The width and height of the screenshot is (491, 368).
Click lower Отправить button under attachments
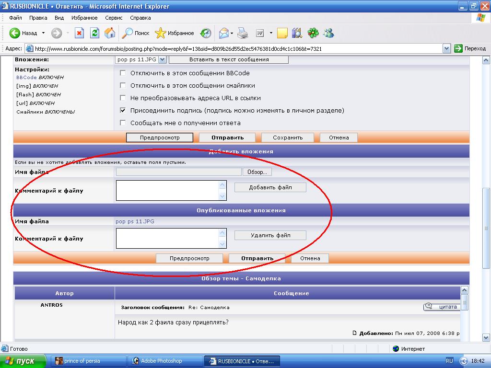(x=257, y=258)
